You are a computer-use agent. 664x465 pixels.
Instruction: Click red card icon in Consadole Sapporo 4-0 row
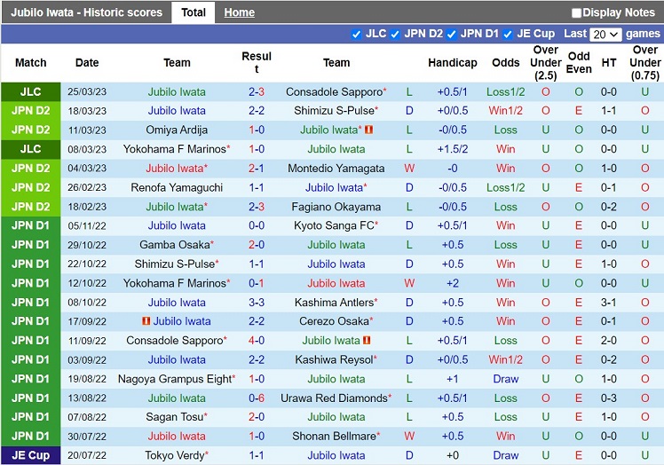tap(367, 341)
